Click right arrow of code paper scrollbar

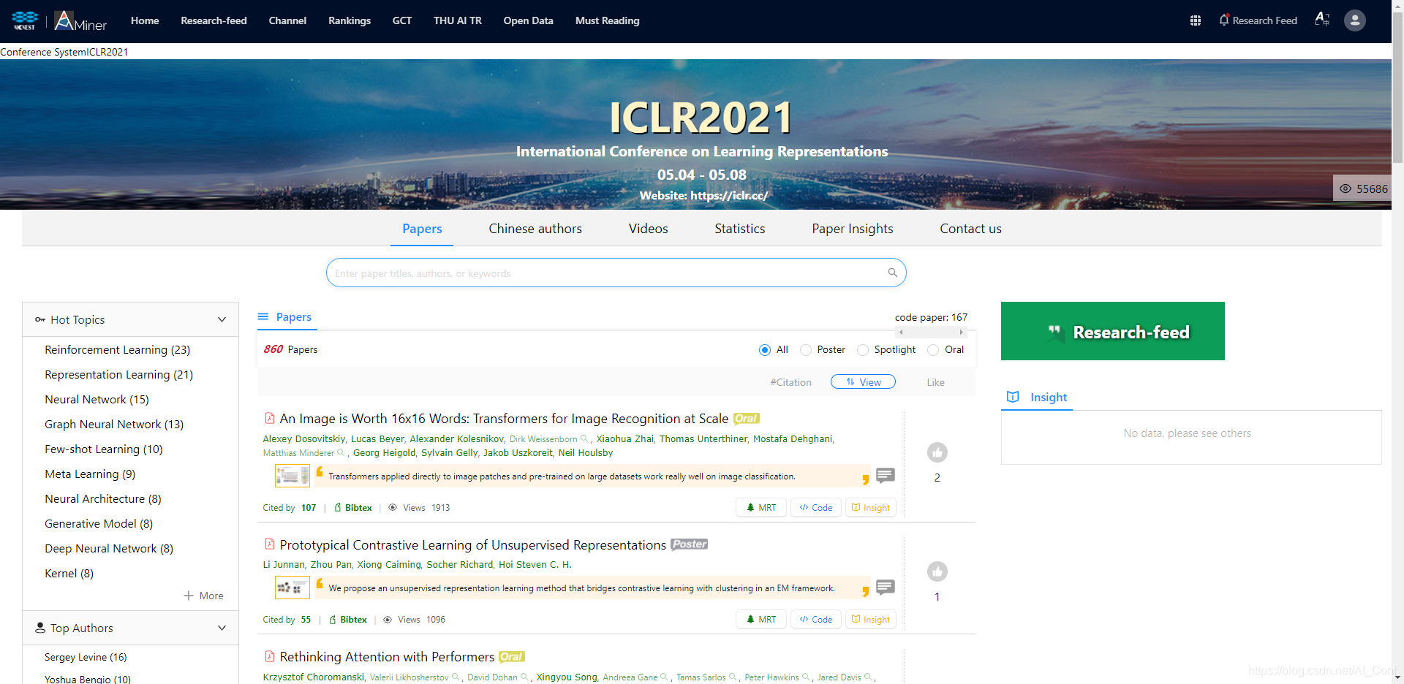[962, 332]
